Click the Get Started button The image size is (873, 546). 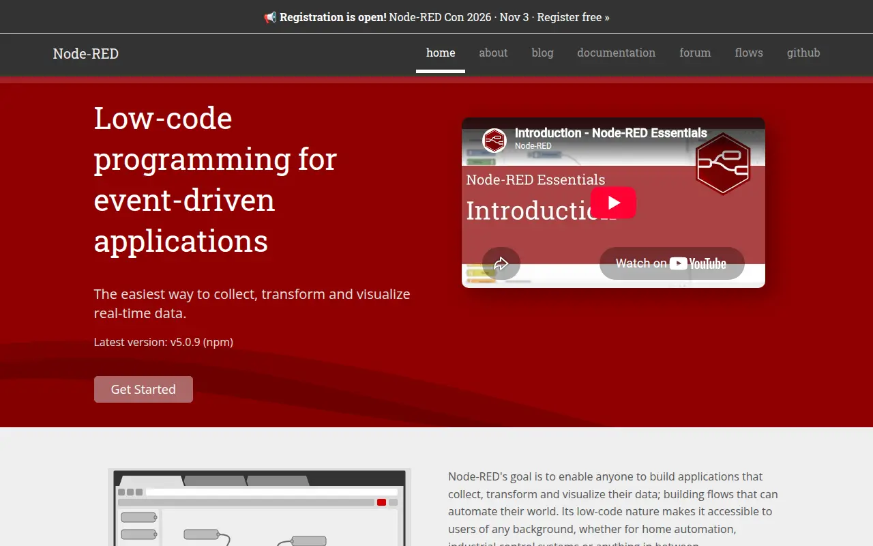(143, 389)
